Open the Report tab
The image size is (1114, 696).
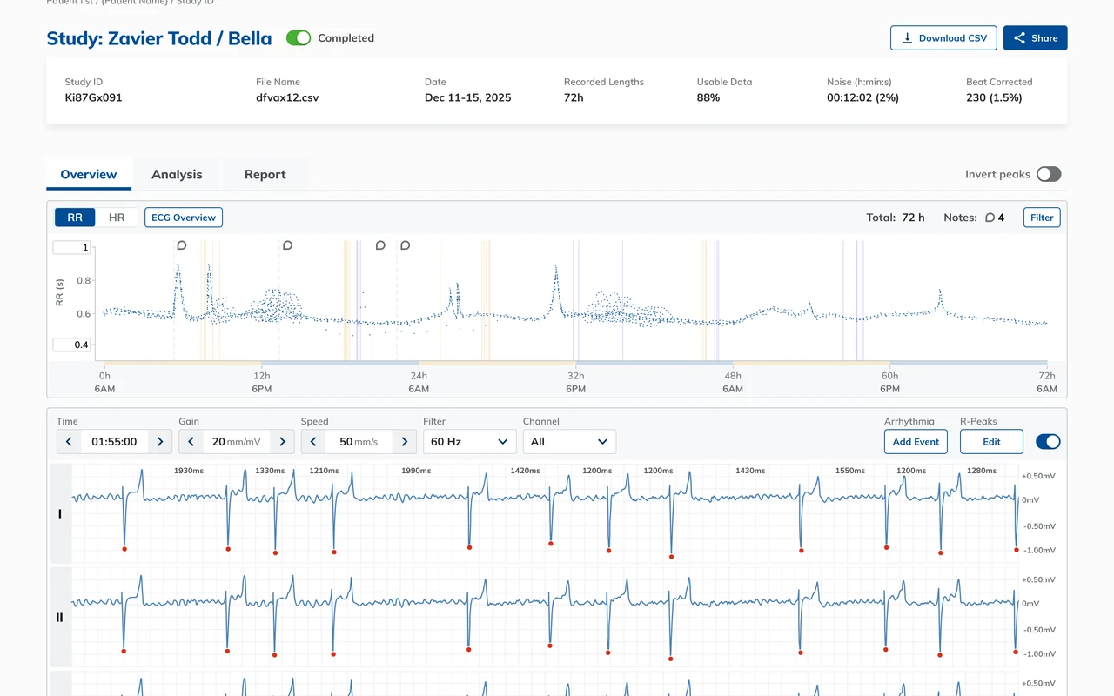point(265,174)
